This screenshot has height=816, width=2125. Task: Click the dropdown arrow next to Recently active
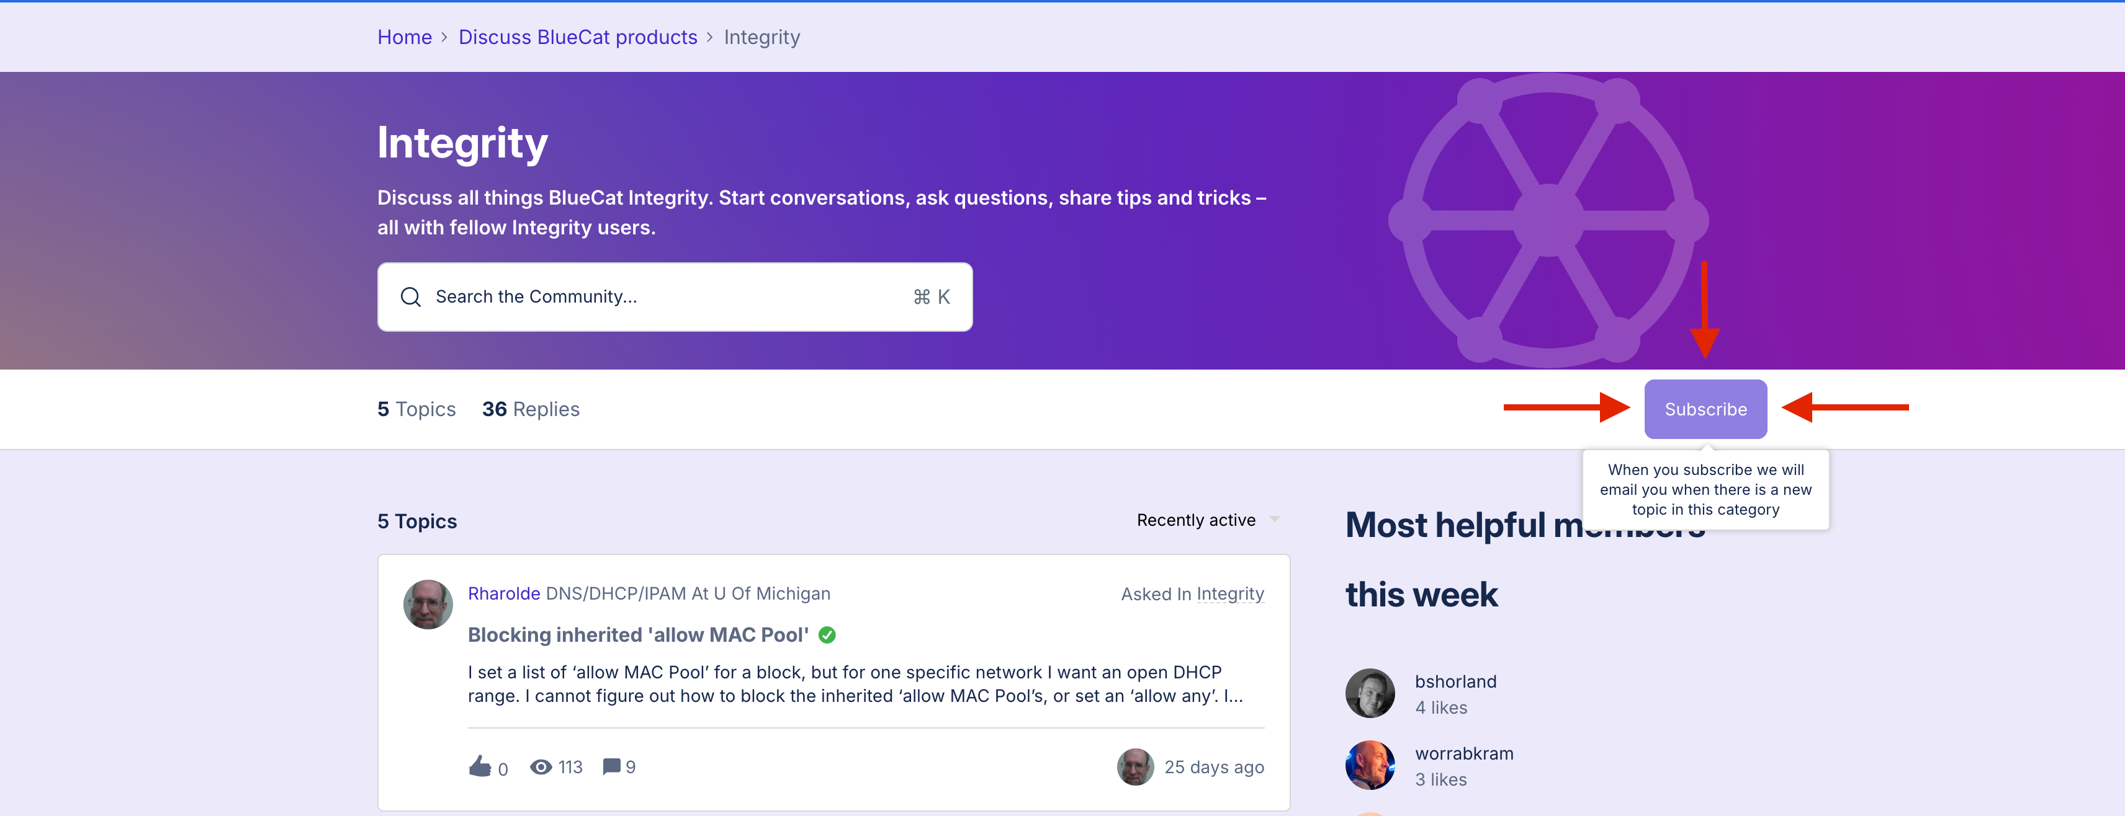tap(1275, 519)
